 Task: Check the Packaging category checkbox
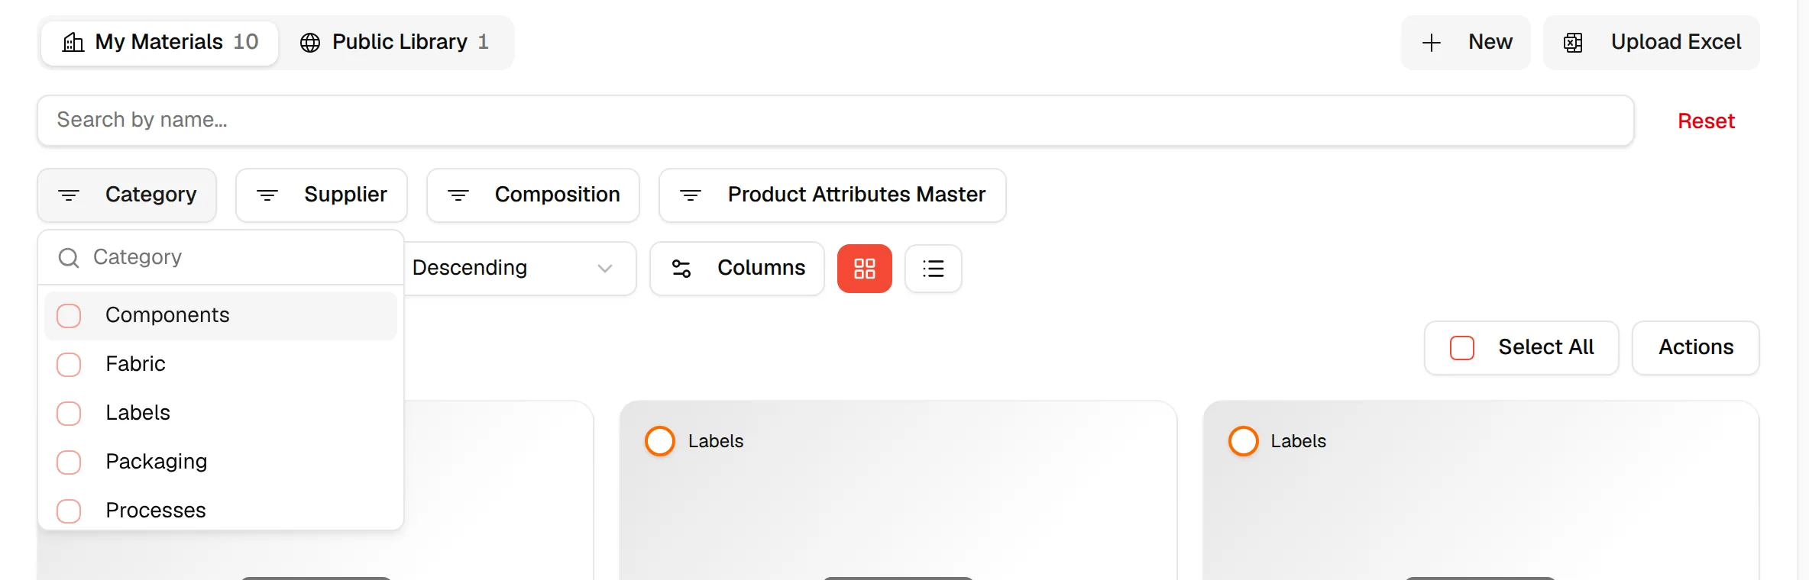(69, 462)
